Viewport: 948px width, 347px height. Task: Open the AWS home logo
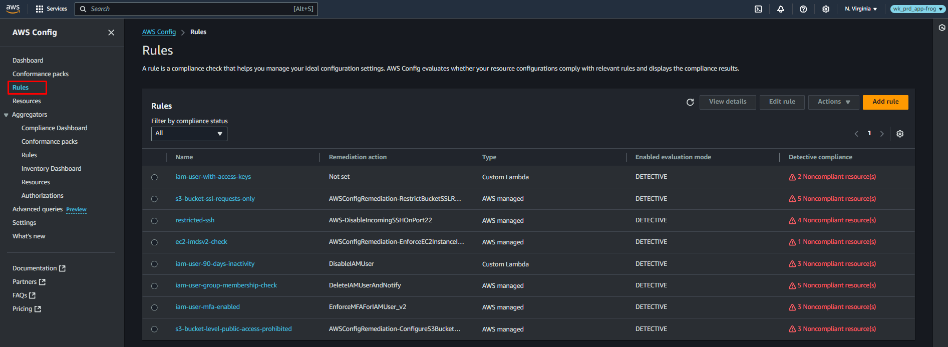tap(13, 9)
